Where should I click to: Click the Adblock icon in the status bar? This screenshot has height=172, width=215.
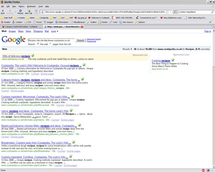[x=203, y=170]
